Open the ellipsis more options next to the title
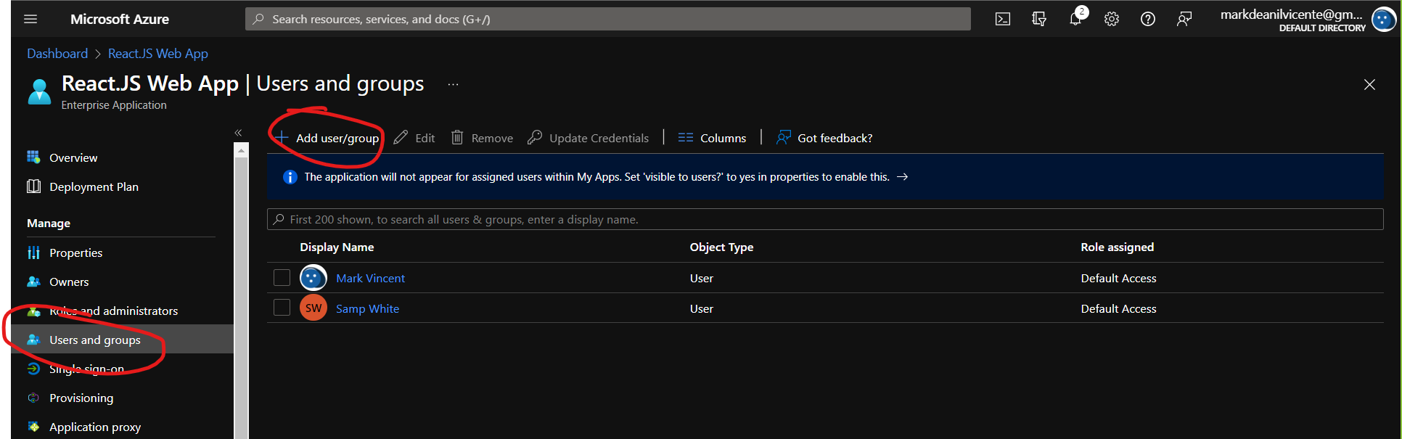1402x439 pixels. point(453,84)
